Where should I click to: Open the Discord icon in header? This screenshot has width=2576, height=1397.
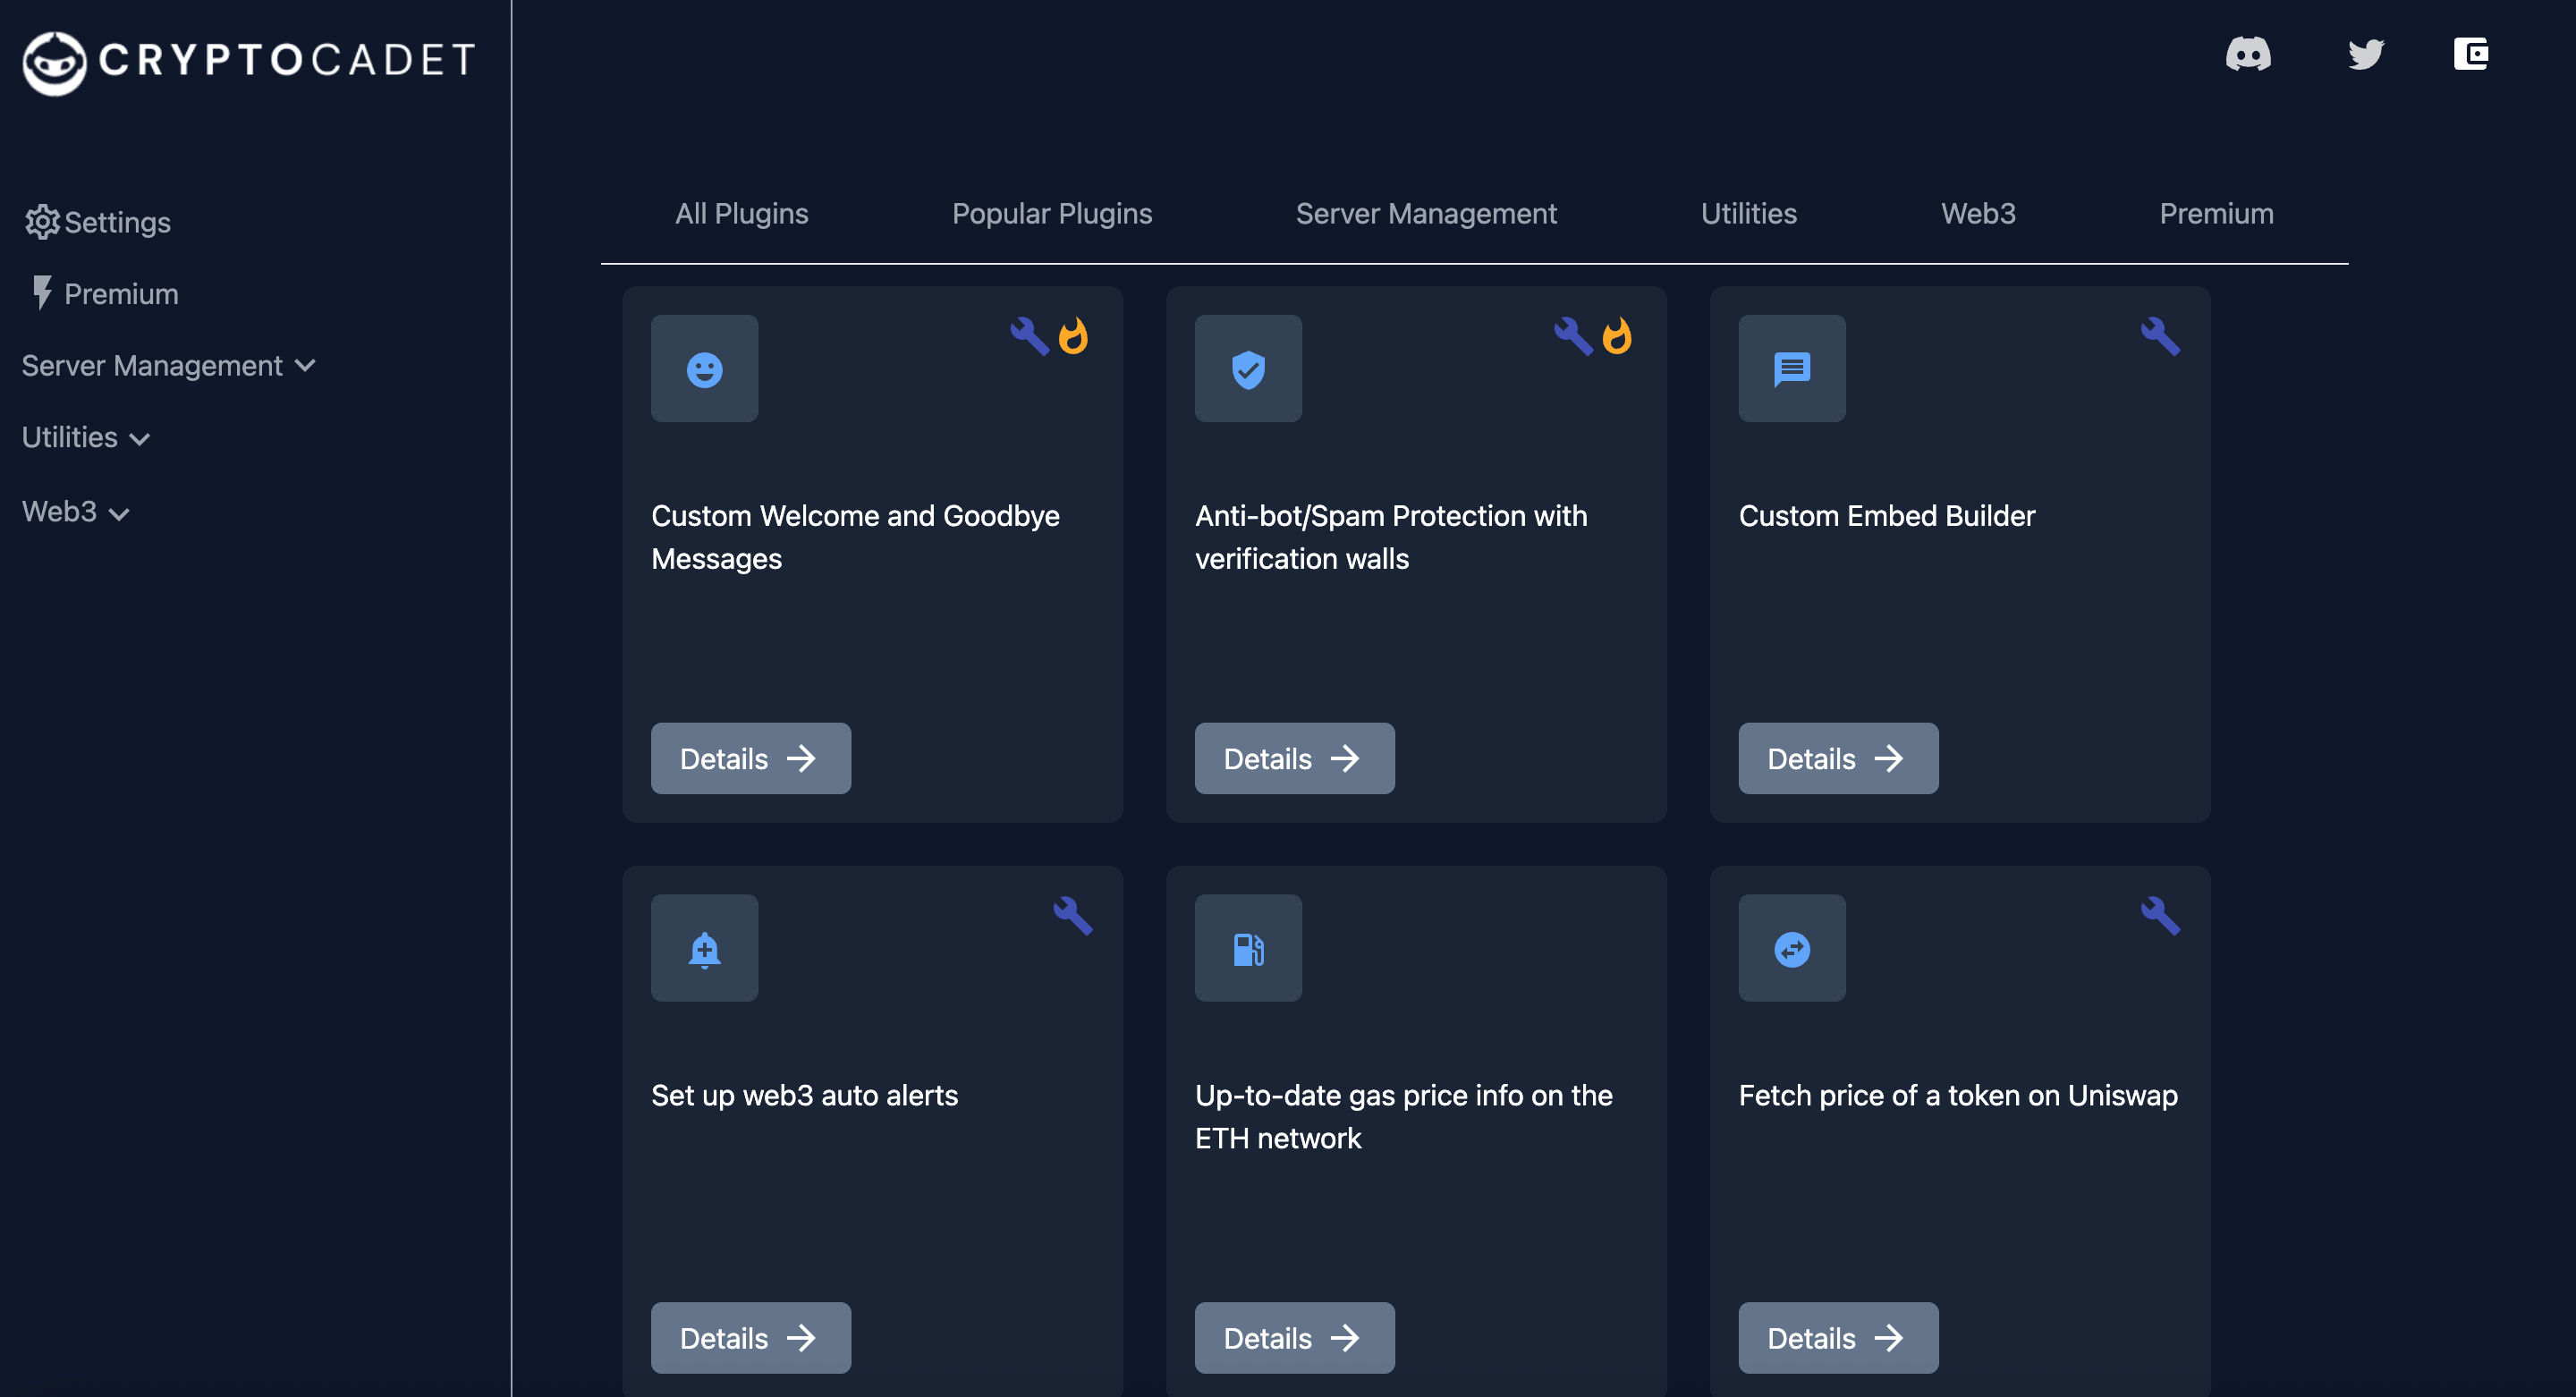click(x=2247, y=54)
